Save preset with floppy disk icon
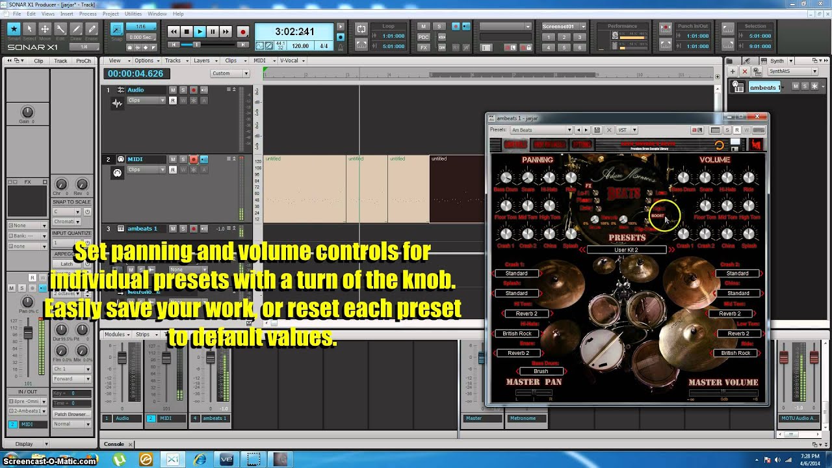 [x=597, y=130]
